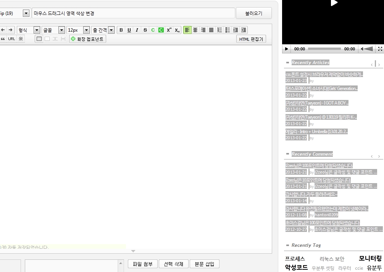Apply underline formatting

(129, 30)
